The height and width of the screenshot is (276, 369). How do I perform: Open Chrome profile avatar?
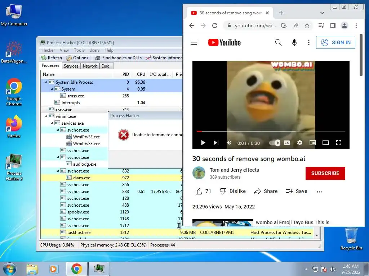click(344, 26)
